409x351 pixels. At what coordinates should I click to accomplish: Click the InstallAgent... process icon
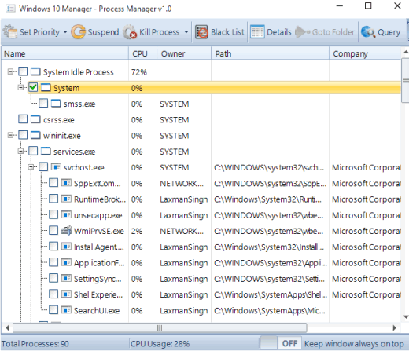(x=66, y=247)
